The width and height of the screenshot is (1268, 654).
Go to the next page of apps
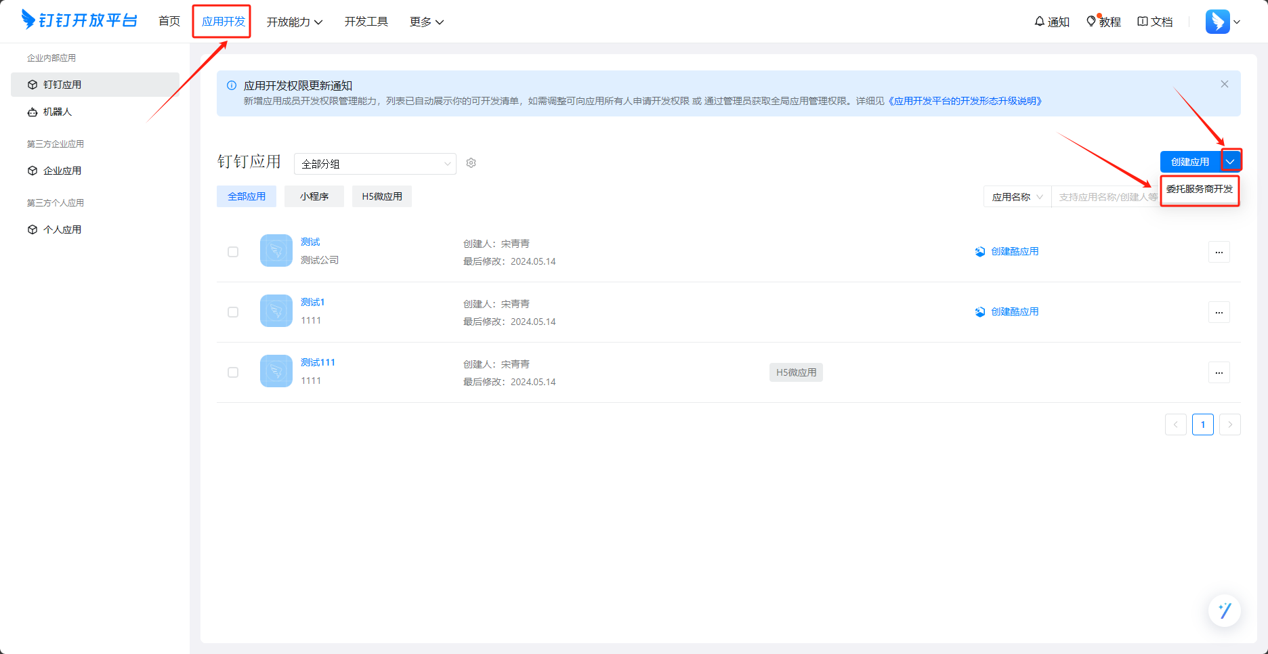coord(1230,424)
